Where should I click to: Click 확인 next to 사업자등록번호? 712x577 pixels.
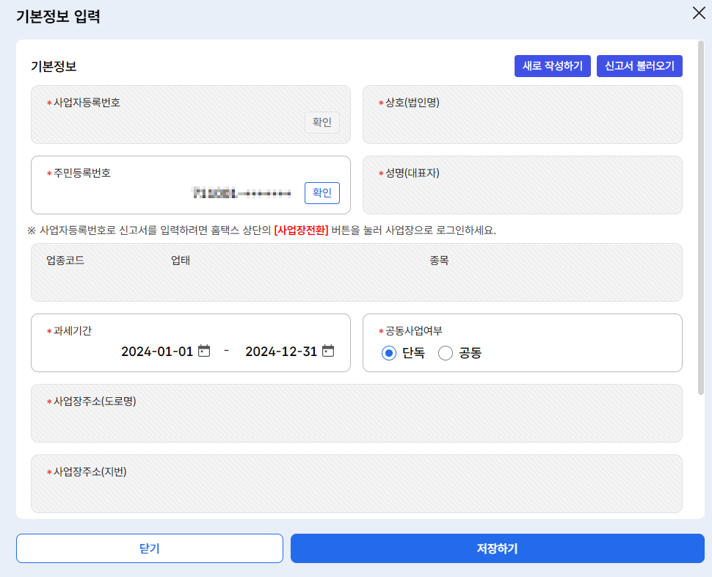322,123
